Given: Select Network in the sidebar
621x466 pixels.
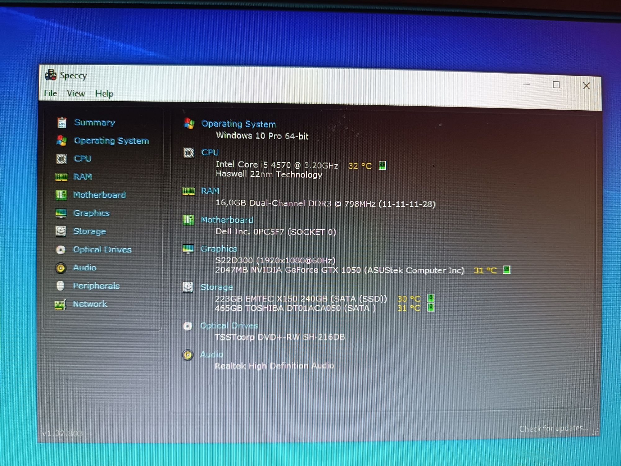Looking at the screenshot, I should pyautogui.click(x=90, y=304).
